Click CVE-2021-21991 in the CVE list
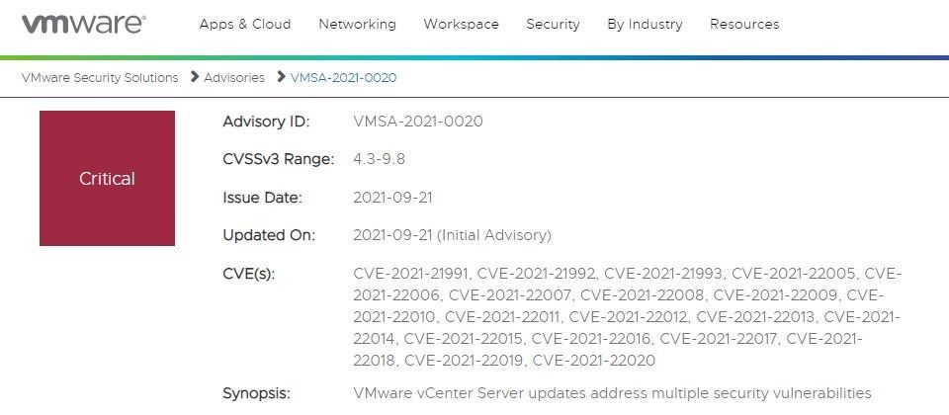 411,274
